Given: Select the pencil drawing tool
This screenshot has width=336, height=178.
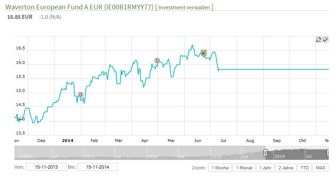Looking at the screenshot, I should [318, 40].
